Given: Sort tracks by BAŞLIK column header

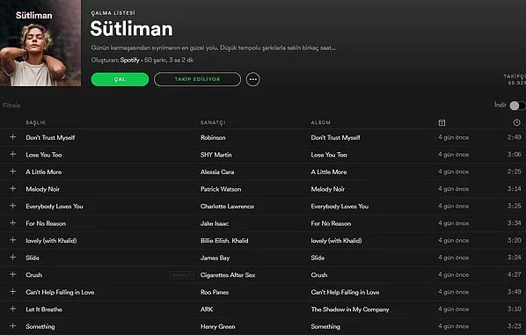Looking at the screenshot, I should [35, 123].
